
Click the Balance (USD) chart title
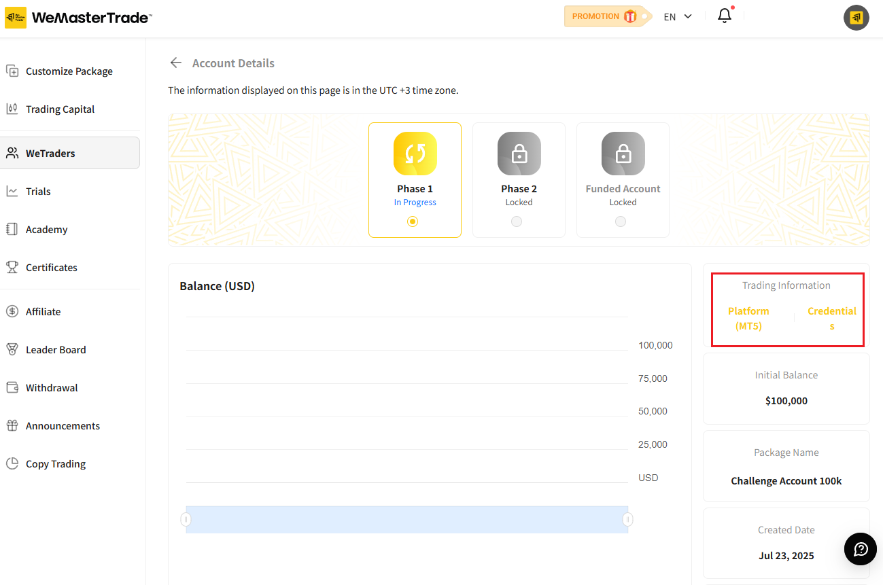(217, 286)
